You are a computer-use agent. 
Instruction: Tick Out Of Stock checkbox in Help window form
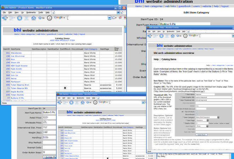pyautogui.click(x=196, y=112)
